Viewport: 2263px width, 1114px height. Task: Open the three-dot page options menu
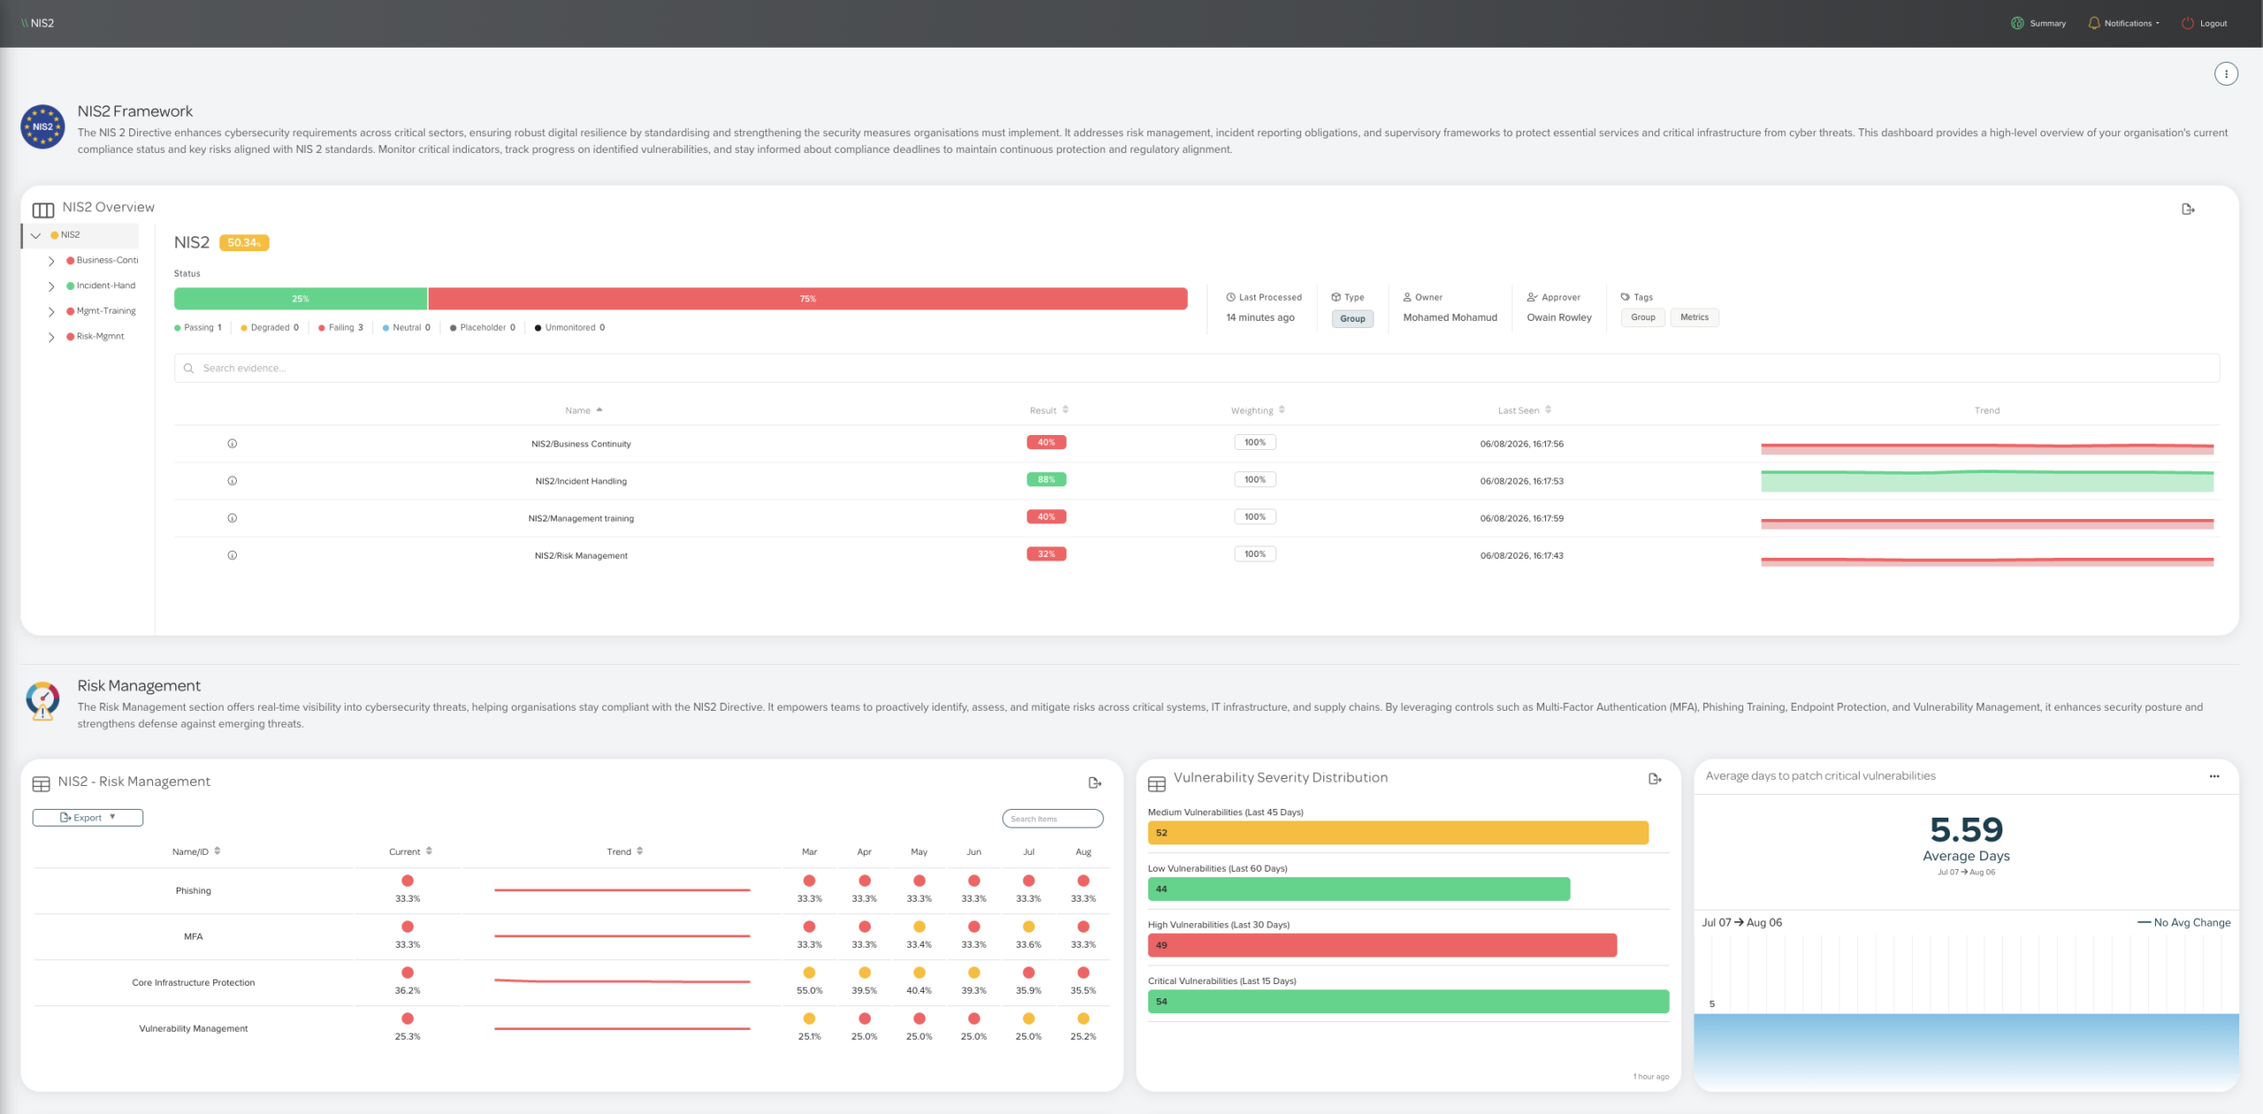(2225, 74)
